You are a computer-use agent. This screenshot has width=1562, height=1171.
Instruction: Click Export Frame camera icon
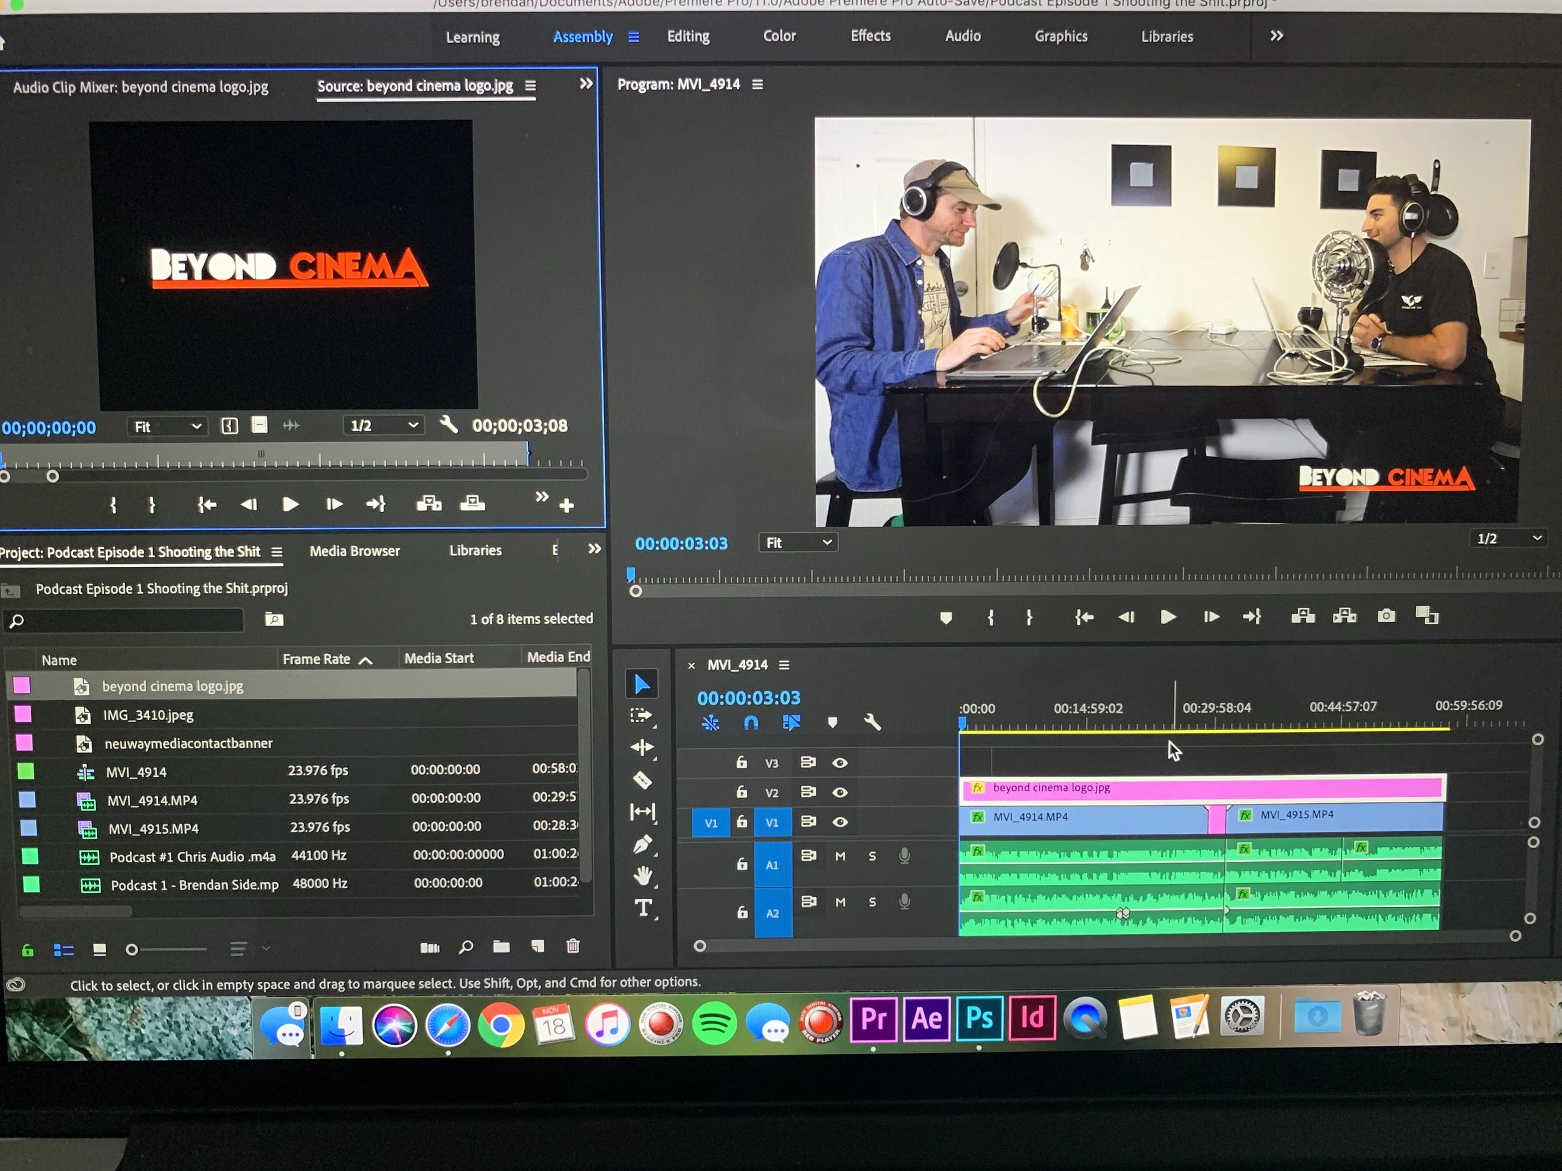tap(1385, 616)
